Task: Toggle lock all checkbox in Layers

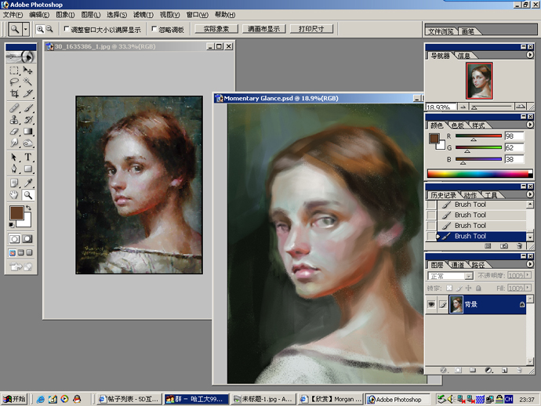Action: 478,288
